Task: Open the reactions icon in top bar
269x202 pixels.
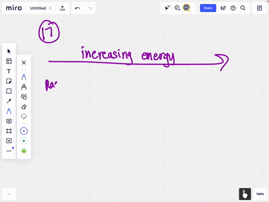Action: (177, 8)
